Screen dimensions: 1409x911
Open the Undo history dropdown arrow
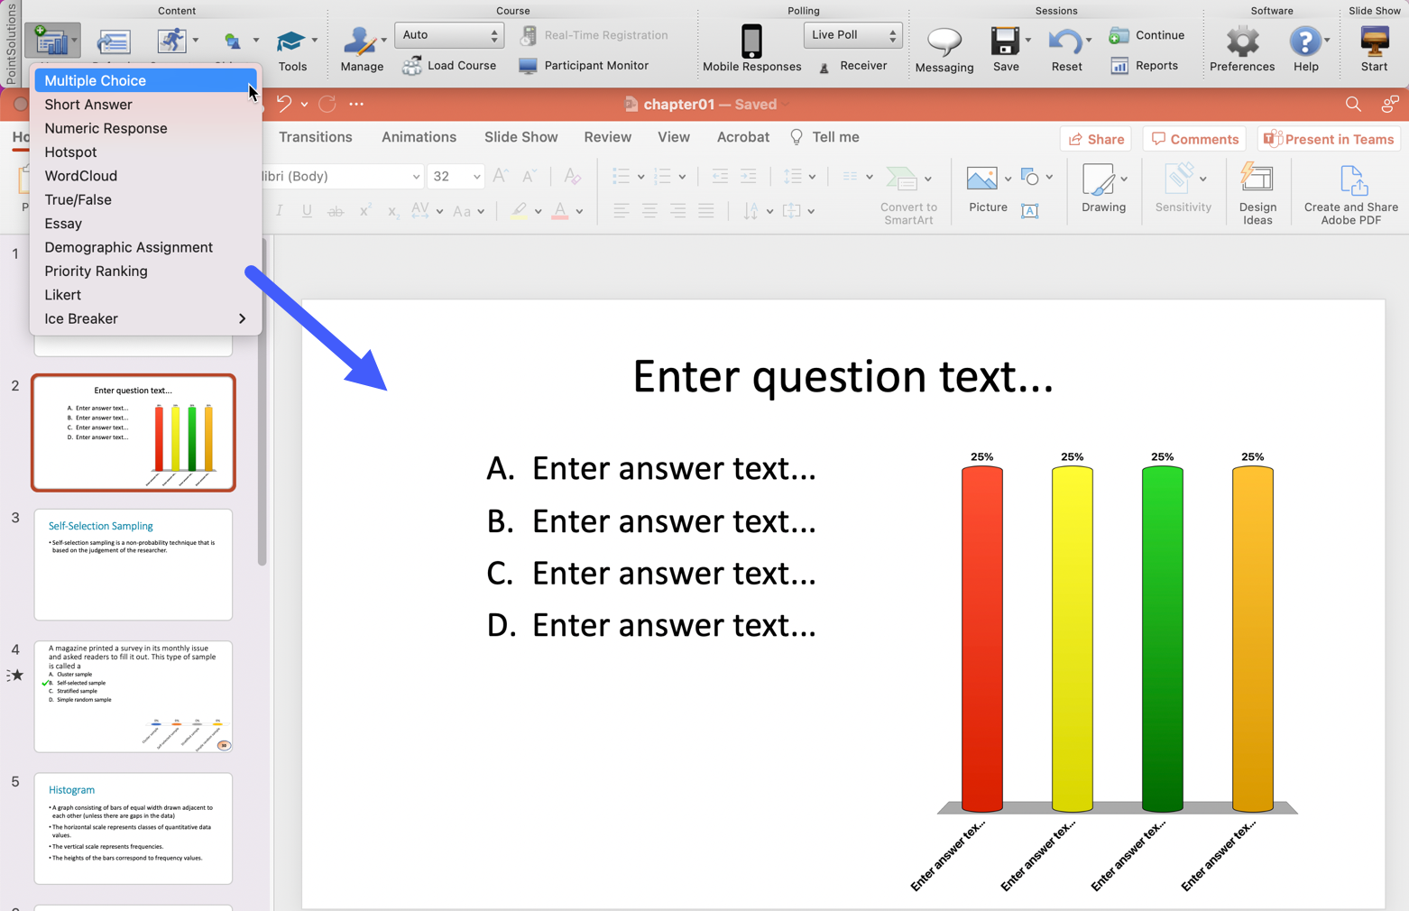[x=304, y=105]
